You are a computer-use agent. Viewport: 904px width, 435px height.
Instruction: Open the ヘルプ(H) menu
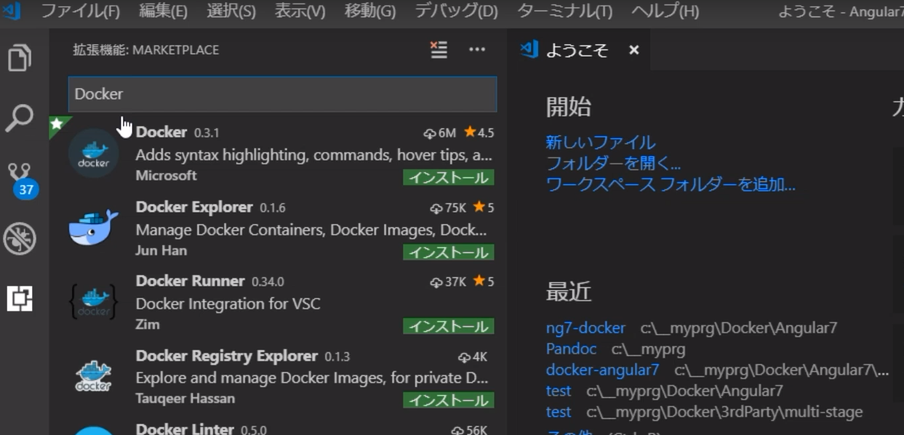tap(665, 11)
